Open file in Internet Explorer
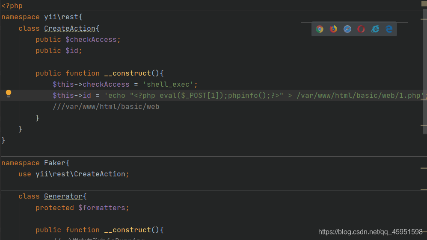This screenshot has height=240, width=427. click(x=375, y=29)
